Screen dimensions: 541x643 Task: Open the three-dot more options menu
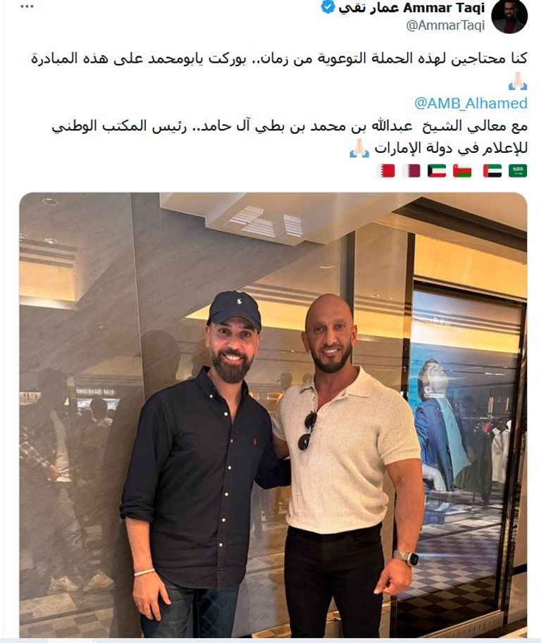tap(27, 7)
